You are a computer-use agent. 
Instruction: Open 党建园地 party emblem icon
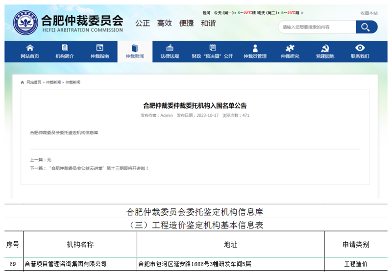[325, 48]
